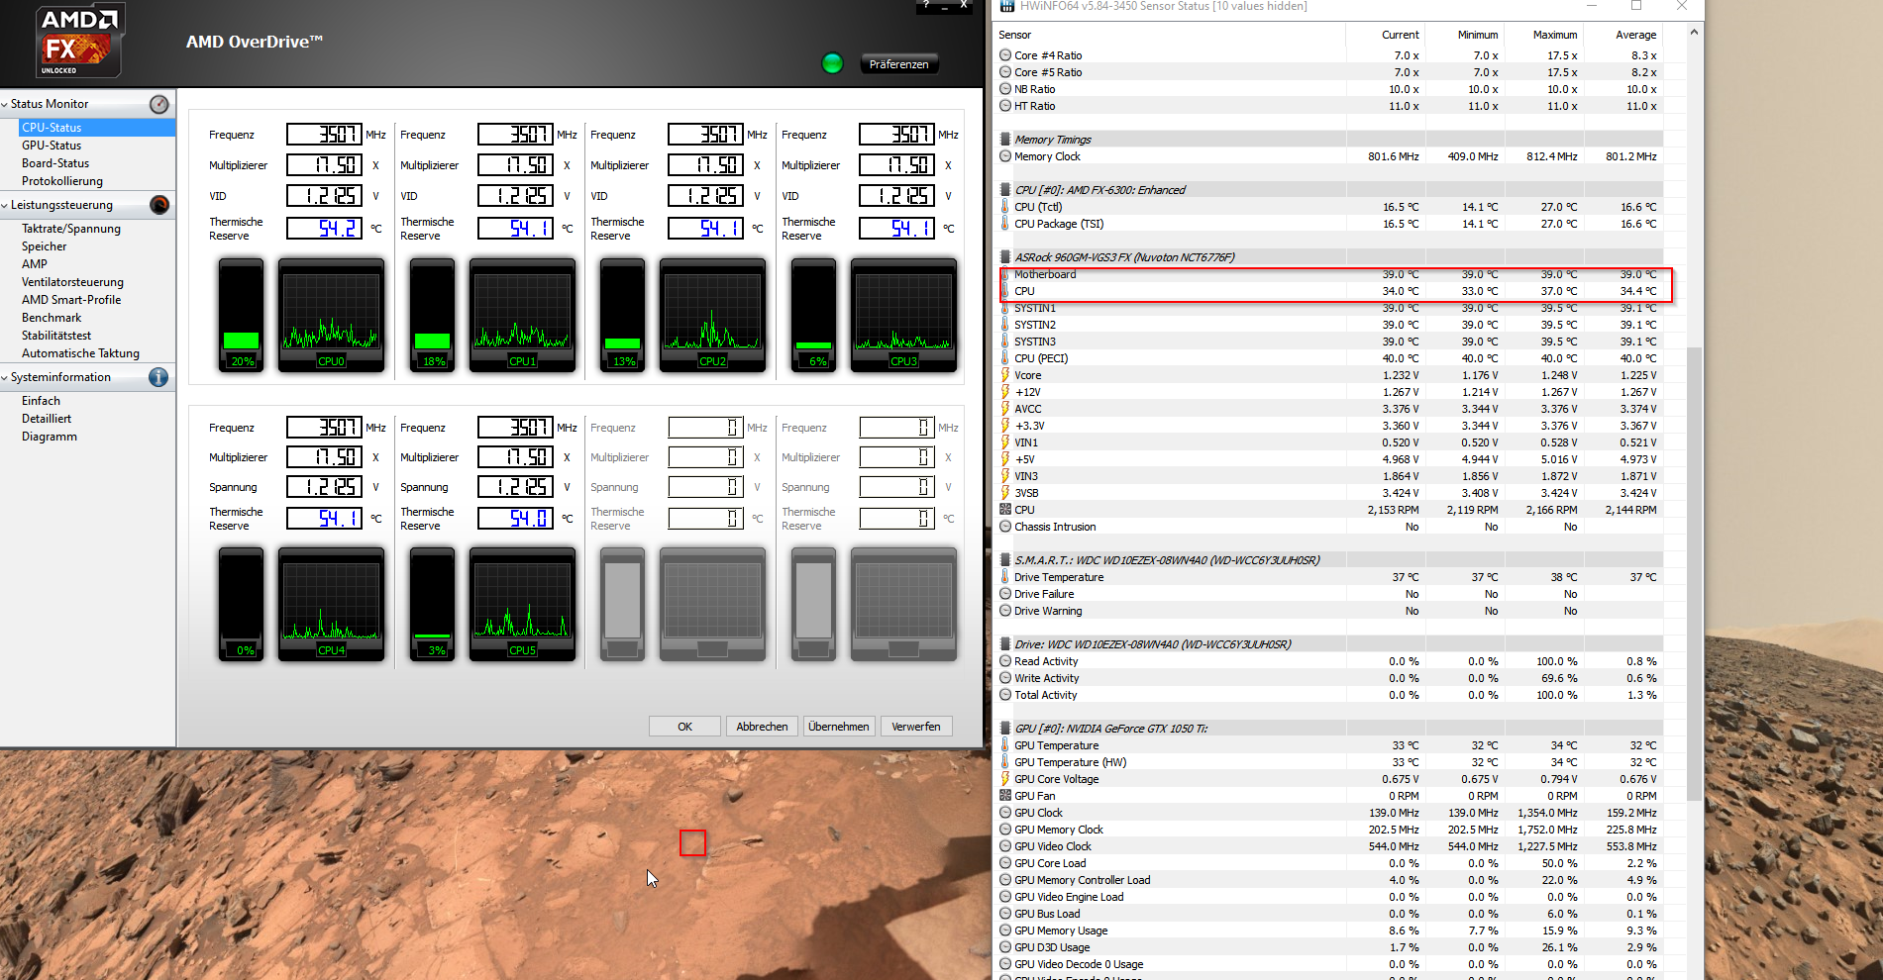Click the fan icon beside GPU Fan
The height and width of the screenshot is (980, 1883).
coord(1005,796)
